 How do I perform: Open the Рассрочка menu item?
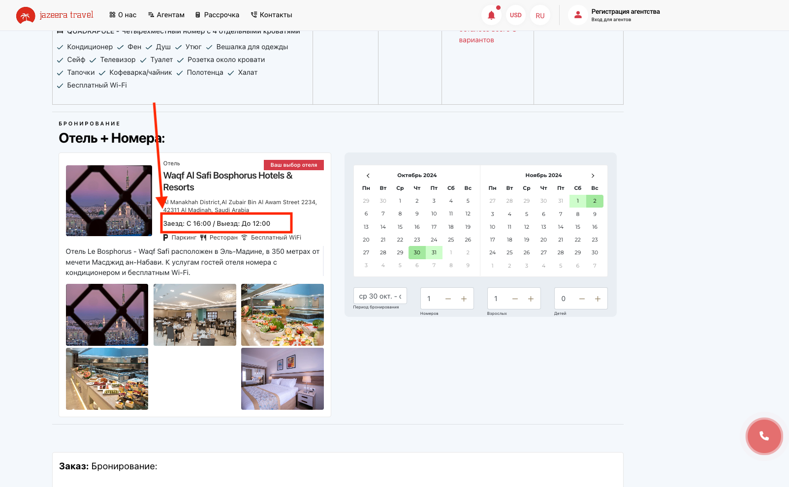point(217,15)
